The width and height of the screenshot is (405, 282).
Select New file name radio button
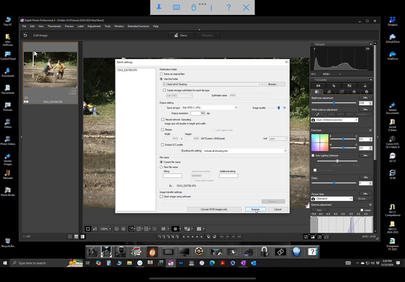[x=161, y=167]
